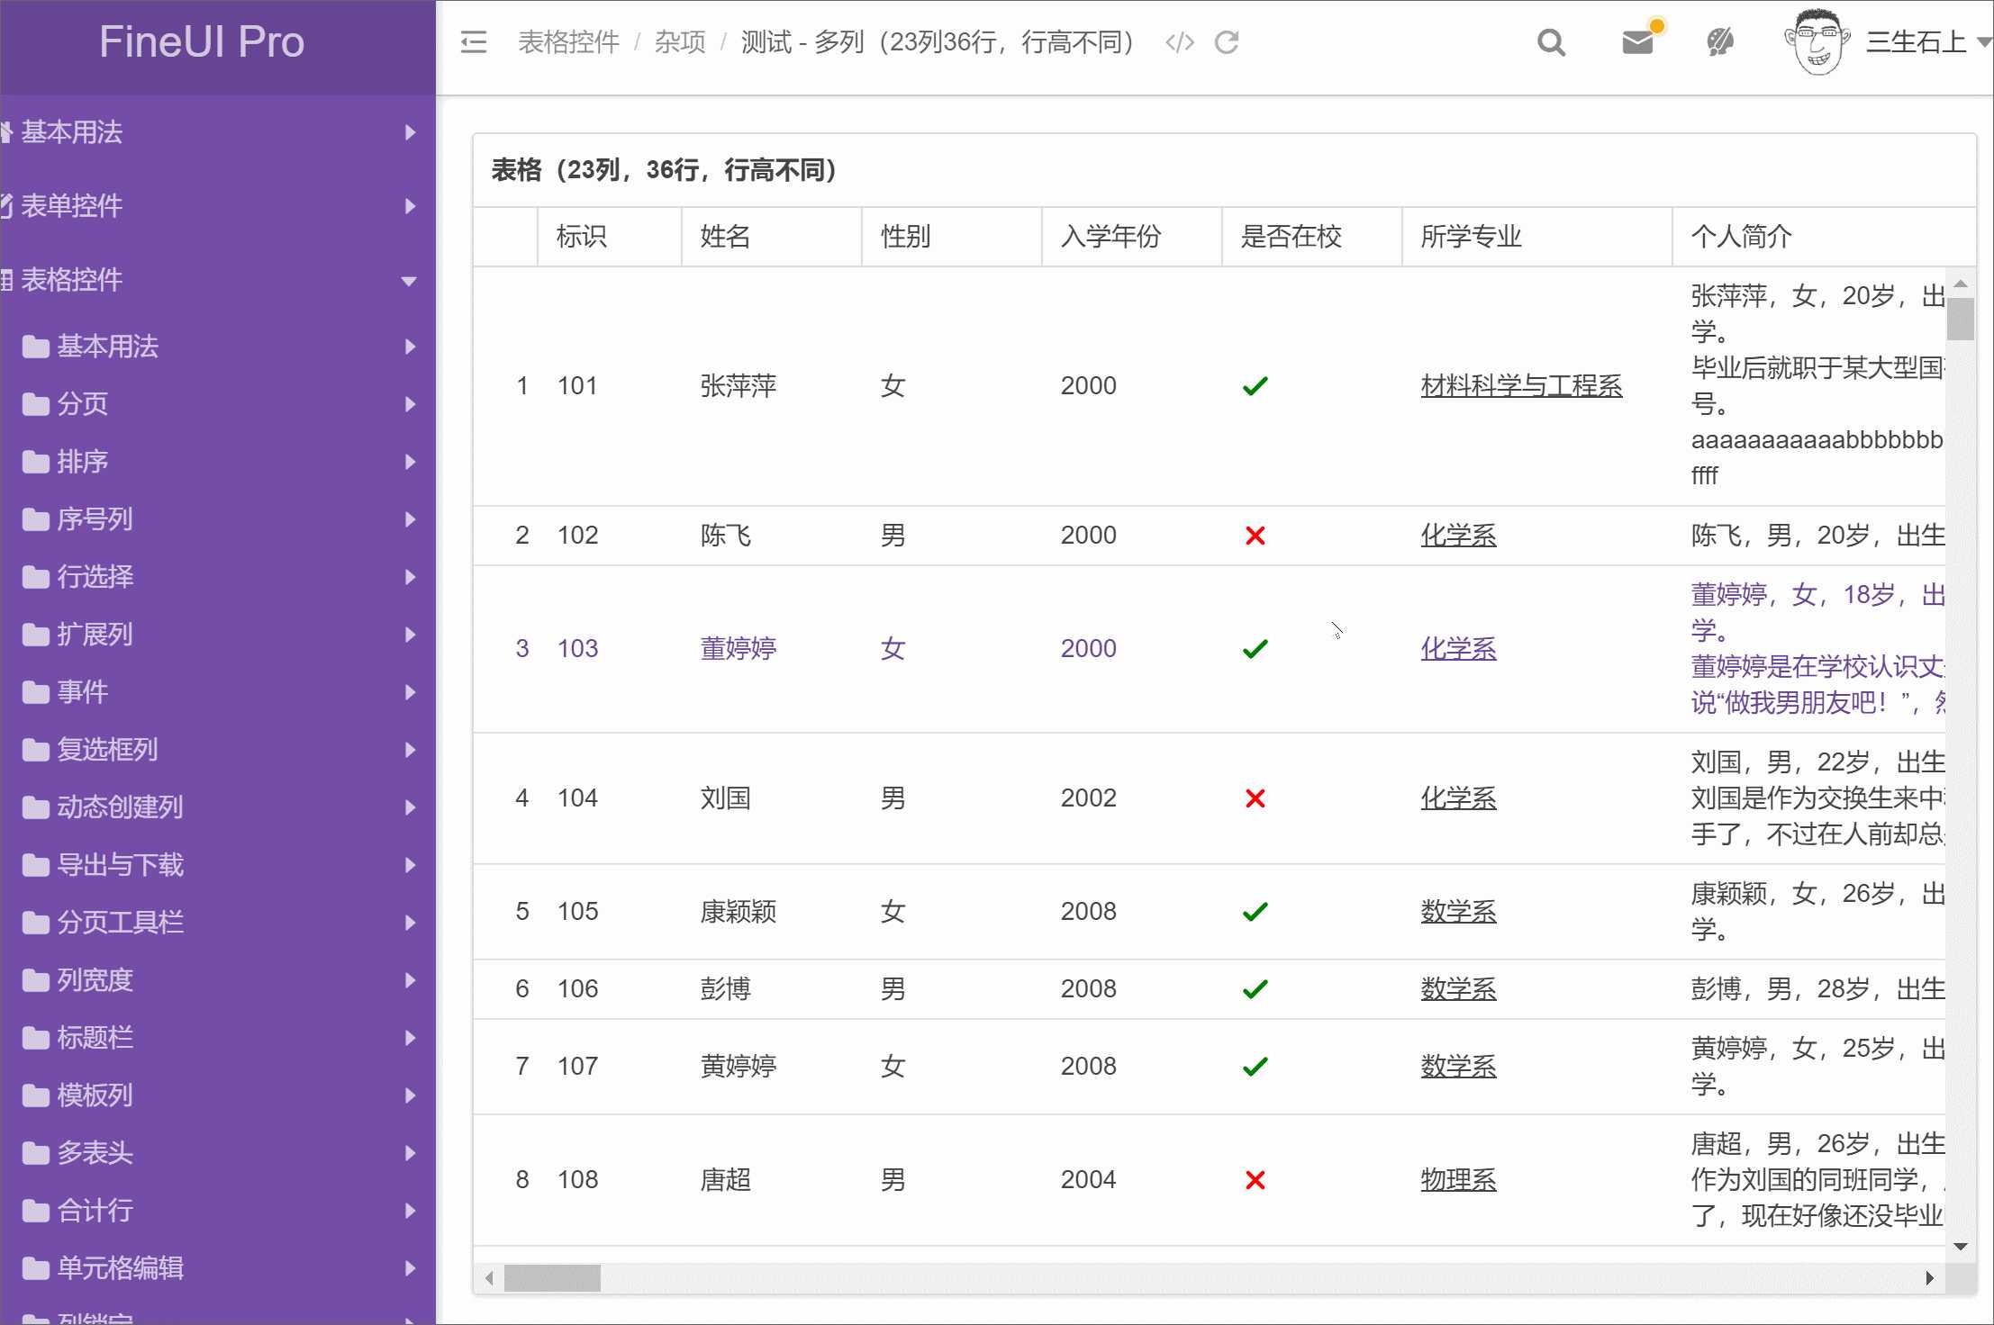Viewport: 1994px width, 1325px height.
Task: Click 物理系 link in 唐超 row
Action: click(x=1458, y=1180)
